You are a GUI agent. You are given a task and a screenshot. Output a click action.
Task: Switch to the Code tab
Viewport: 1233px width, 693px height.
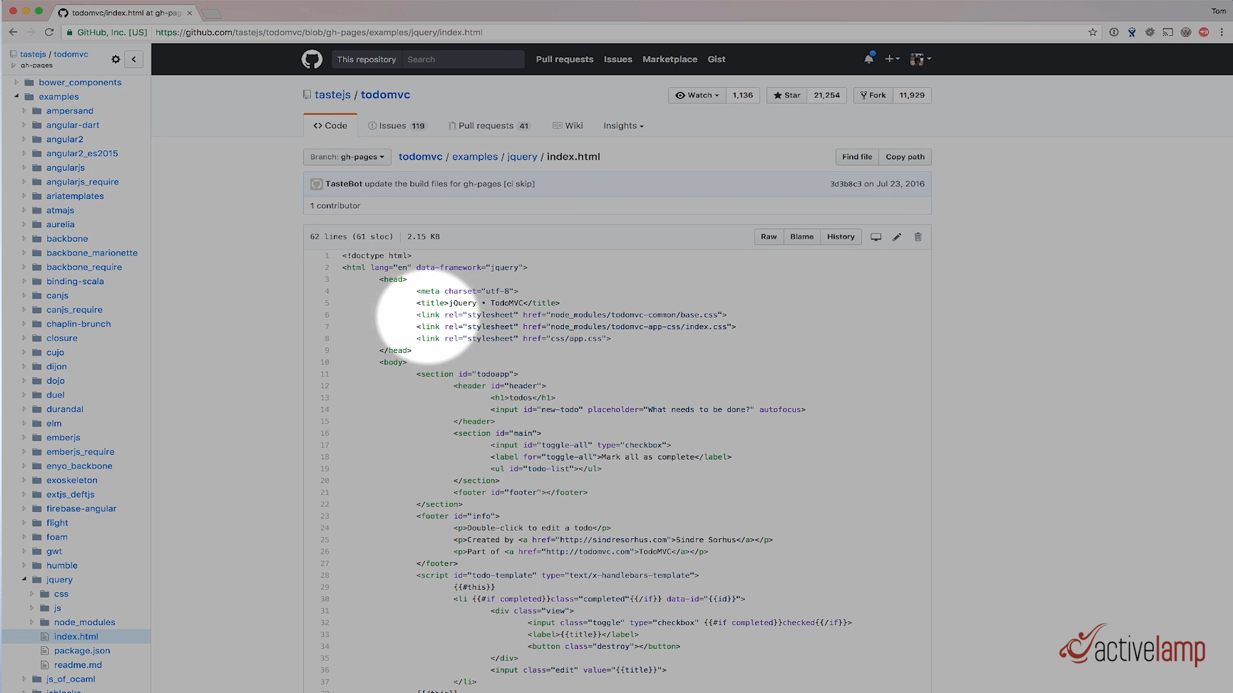[330, 126]
